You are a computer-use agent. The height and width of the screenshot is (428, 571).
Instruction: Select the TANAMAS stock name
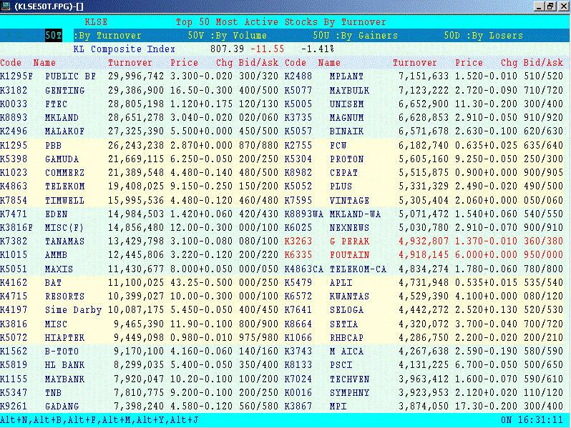click(64, 241)
